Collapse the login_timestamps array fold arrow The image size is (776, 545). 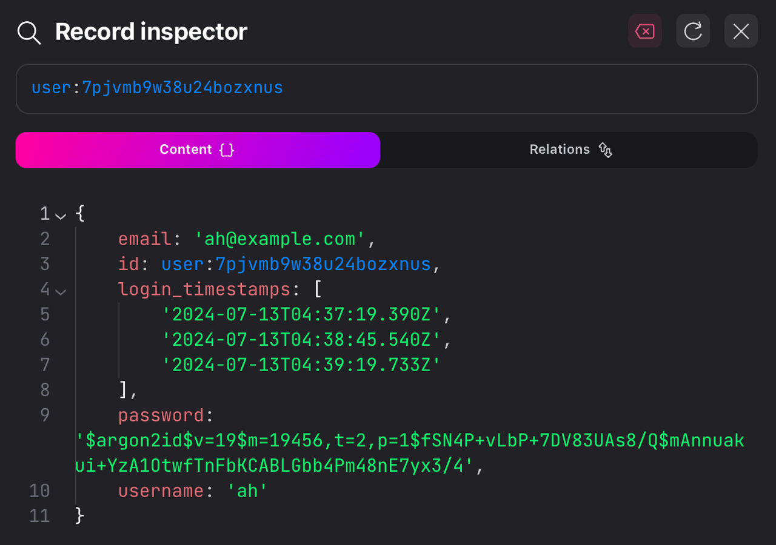pos(61,291)
